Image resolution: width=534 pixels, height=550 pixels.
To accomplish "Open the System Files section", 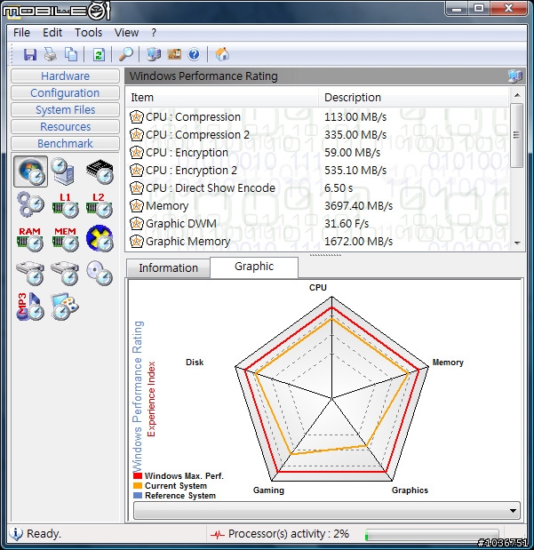I will coord(65,109).
